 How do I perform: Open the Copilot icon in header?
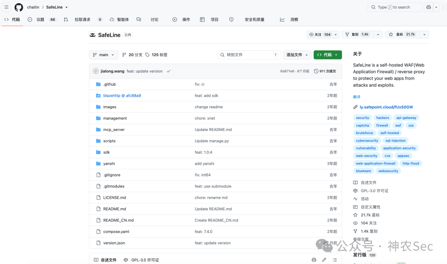428,7
